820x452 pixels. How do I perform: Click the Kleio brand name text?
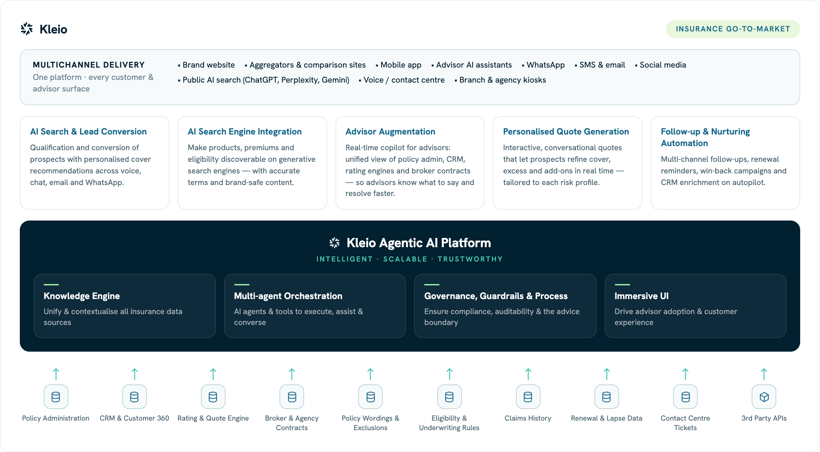pos(53,29)
